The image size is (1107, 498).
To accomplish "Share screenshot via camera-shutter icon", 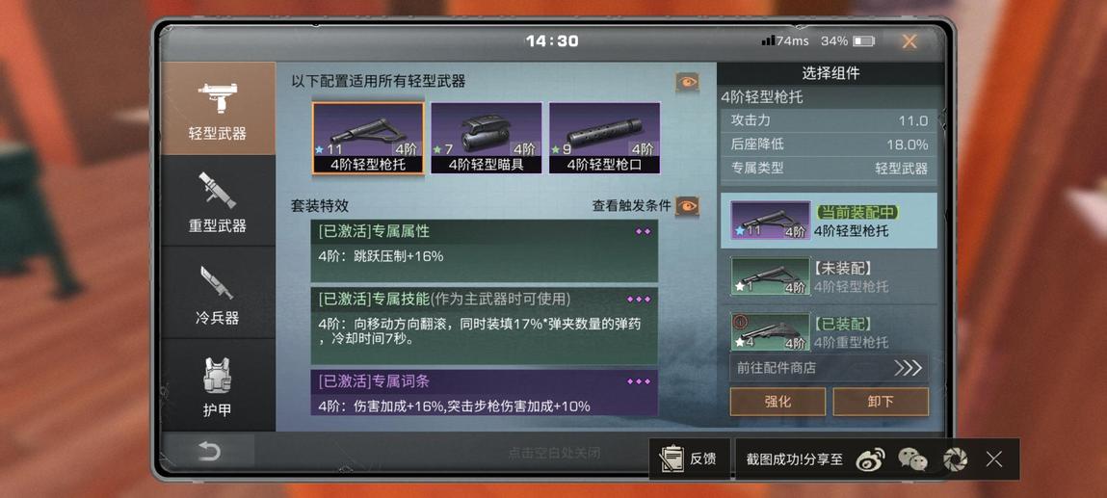I will pos(955,459).
